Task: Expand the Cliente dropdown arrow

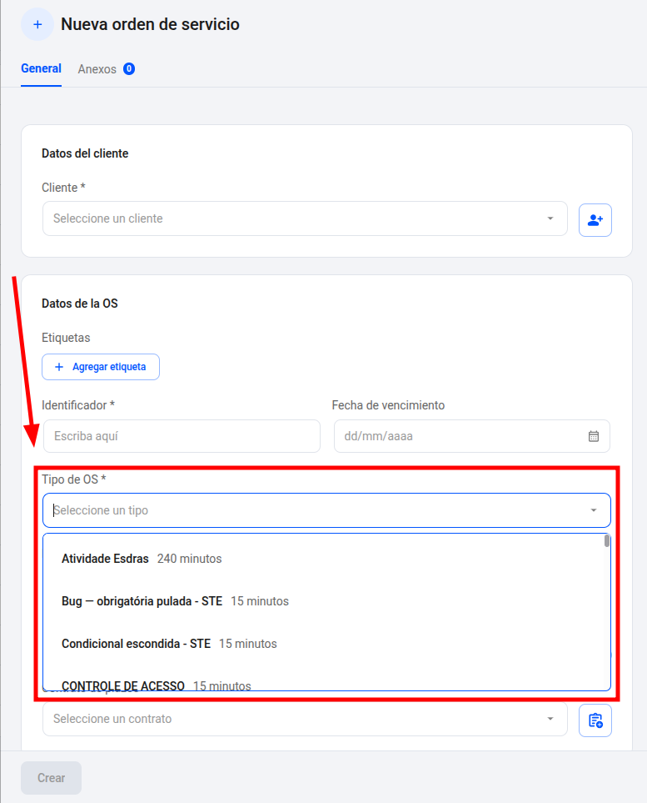Action: [x=550, y=218]
